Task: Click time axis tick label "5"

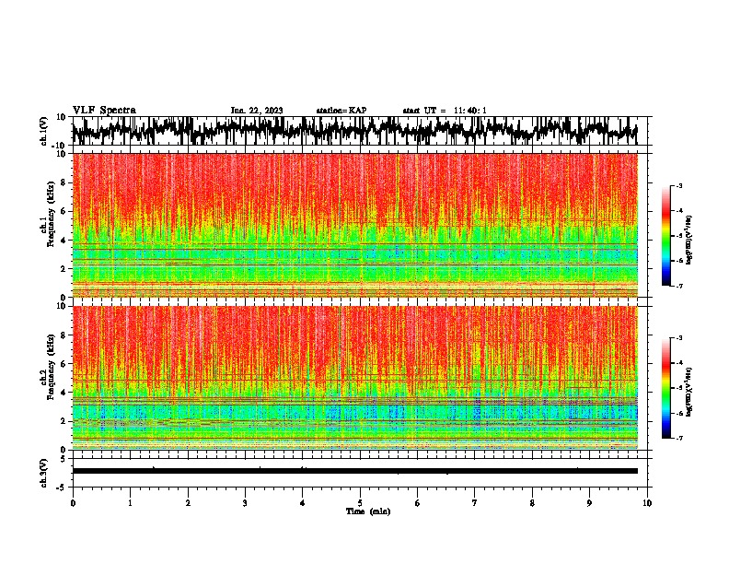Action: coord(360,503)
